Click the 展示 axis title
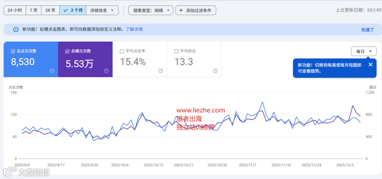 (373, 87)
